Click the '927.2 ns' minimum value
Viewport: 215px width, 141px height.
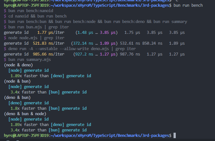point(84,54)
